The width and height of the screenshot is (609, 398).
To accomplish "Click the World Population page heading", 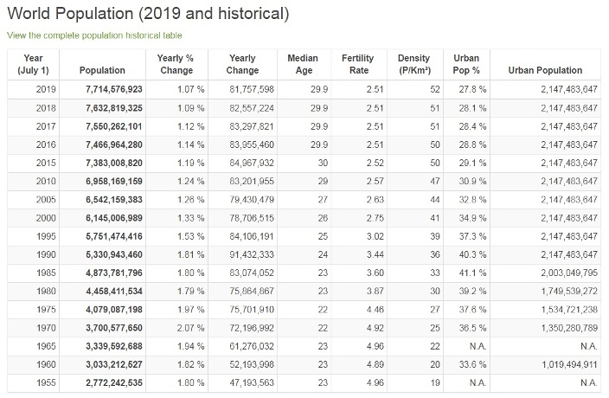I will (147, 14).
